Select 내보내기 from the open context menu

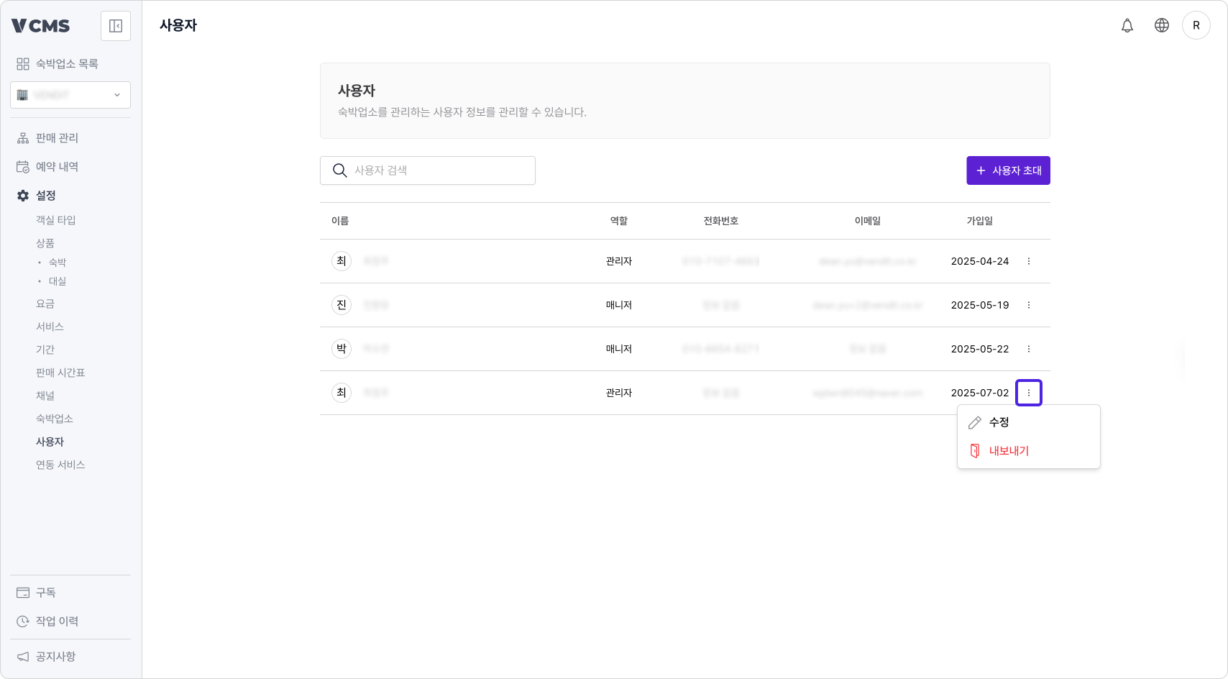(x=1008, y=450)
